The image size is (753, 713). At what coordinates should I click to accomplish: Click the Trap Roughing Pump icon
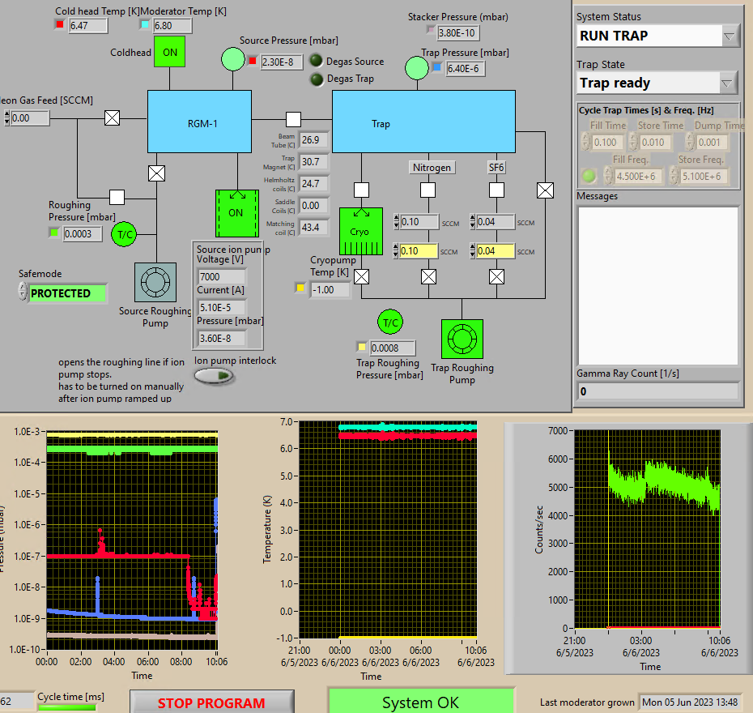(x=462, y=340)
